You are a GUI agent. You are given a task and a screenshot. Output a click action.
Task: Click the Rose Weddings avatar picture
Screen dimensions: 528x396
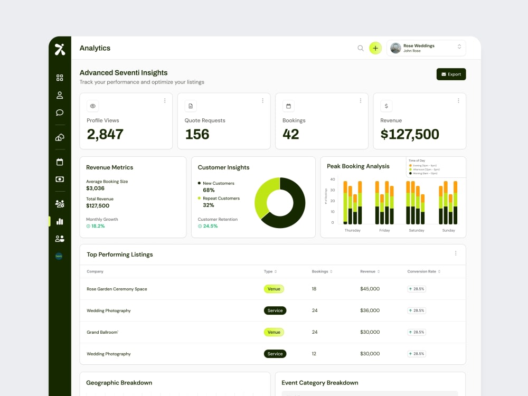click(395, 48)
